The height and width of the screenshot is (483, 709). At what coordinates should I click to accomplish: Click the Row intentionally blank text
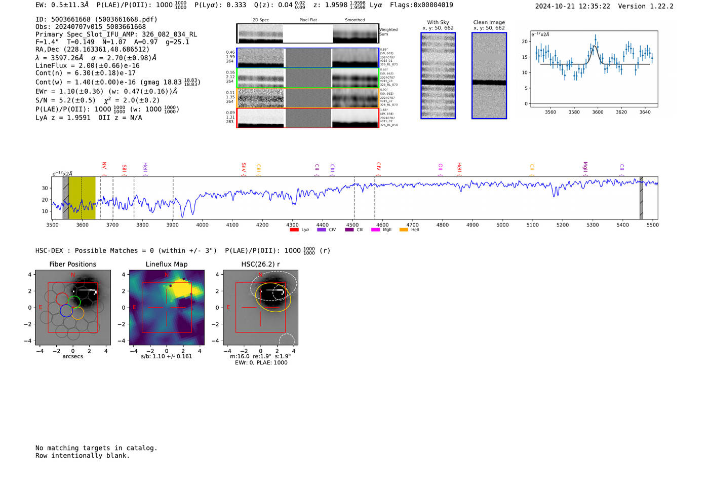click(x=83, y=456)
